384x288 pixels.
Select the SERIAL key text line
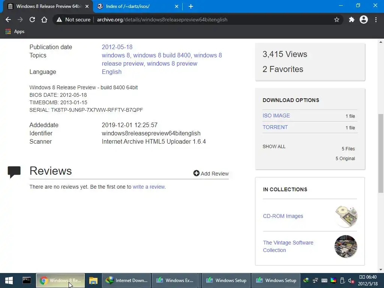[86, 110]
